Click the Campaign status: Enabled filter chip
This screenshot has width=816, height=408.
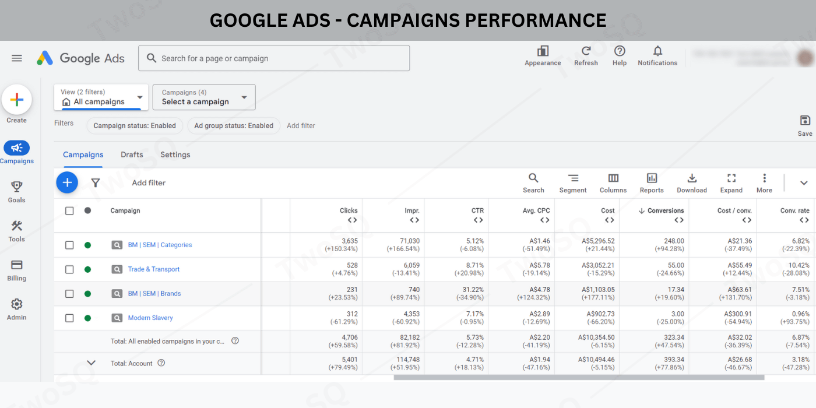tap(135, 126)
